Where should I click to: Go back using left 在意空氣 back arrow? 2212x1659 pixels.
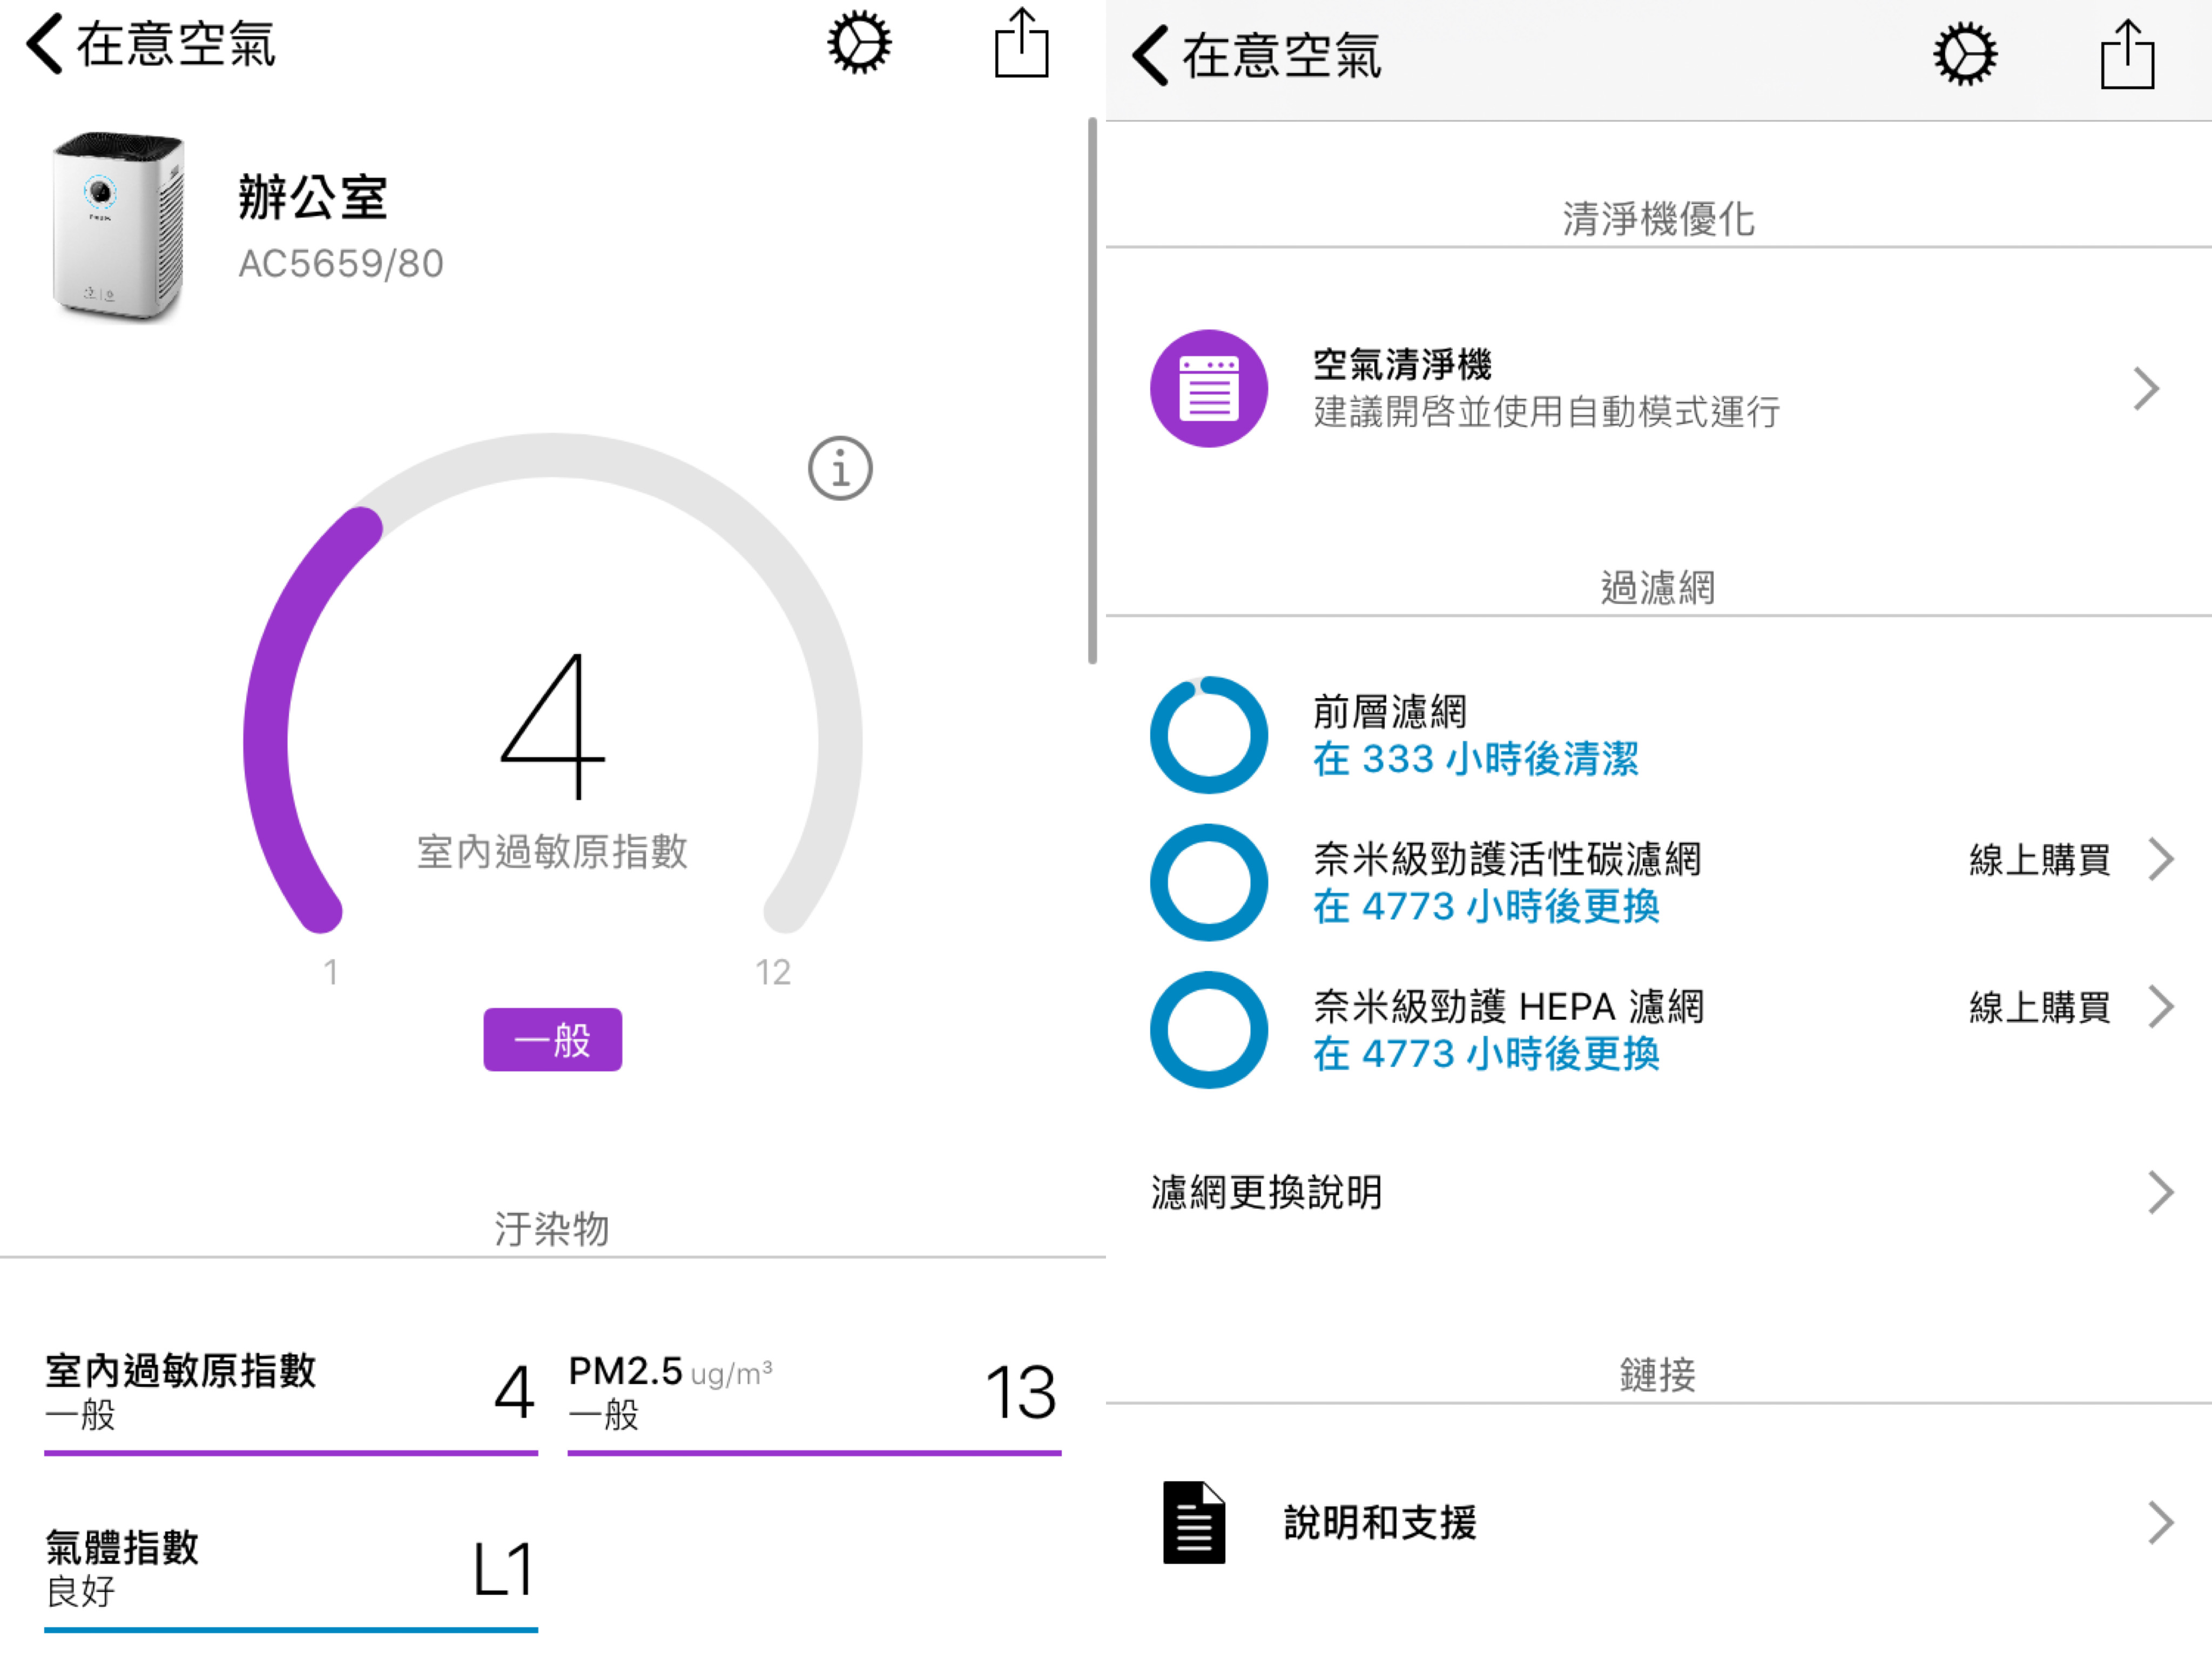[x=45, y=43]
